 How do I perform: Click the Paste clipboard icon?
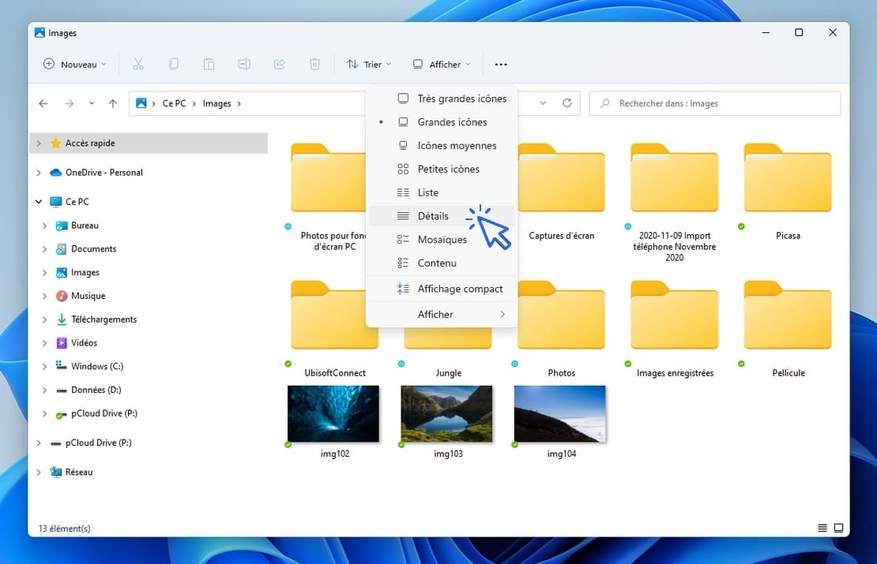click(209, 64)
